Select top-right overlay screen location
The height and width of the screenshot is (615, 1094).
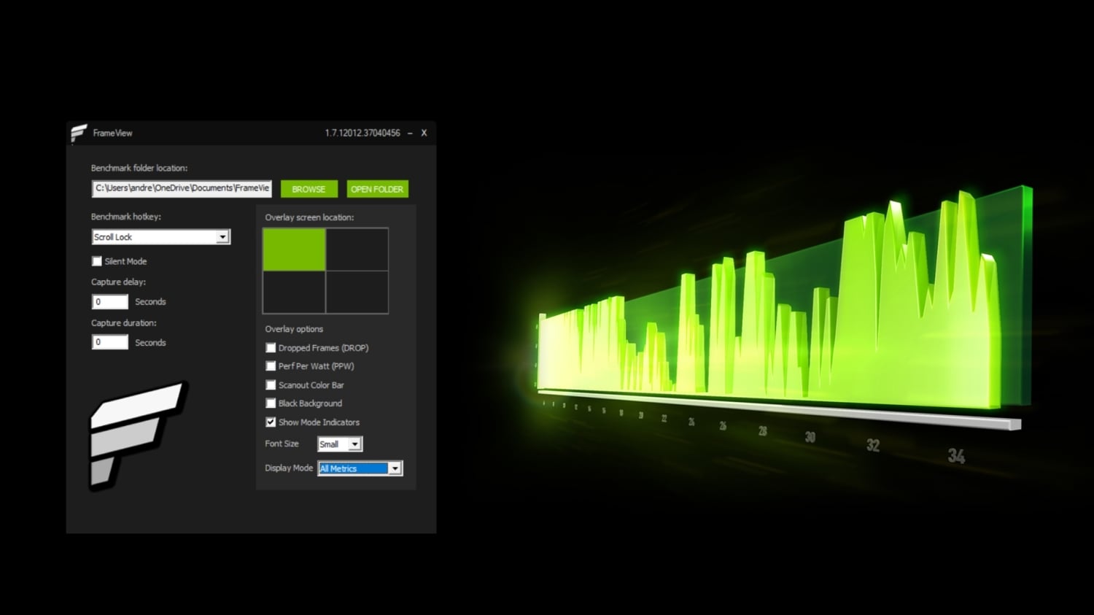coord(357,250)
